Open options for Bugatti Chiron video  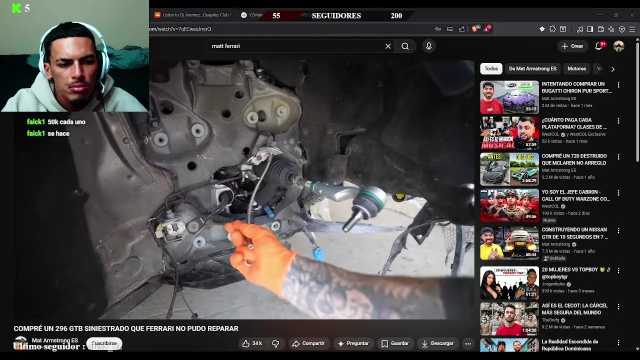tap(618, 85)
